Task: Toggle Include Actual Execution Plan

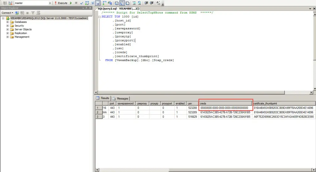Action: (104, 3)
